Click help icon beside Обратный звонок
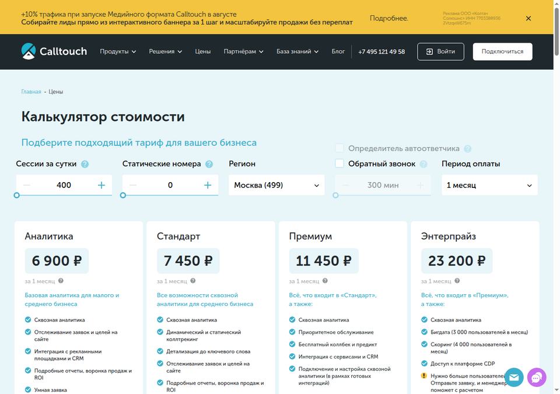The image size is (560, 394). pos(423,164)
